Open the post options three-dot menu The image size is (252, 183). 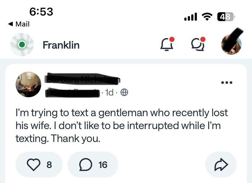tap(226, 83)
